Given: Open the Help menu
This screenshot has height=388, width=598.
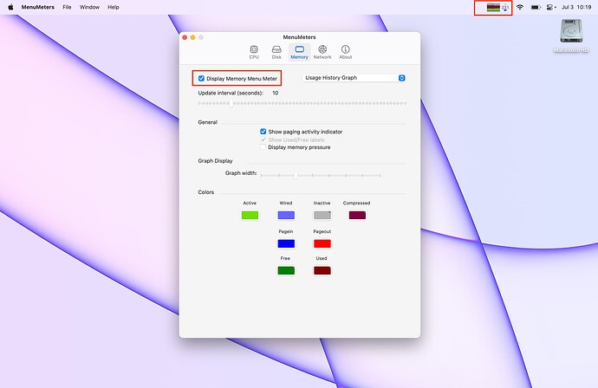Looking at the screenshot, I should click(114, 7).
